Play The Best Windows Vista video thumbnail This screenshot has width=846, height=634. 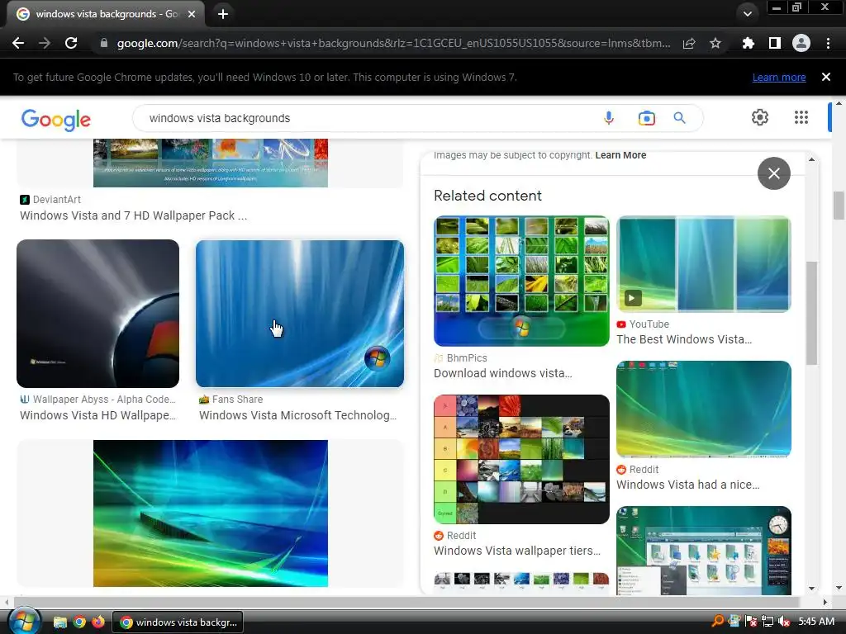coord(704,264)
